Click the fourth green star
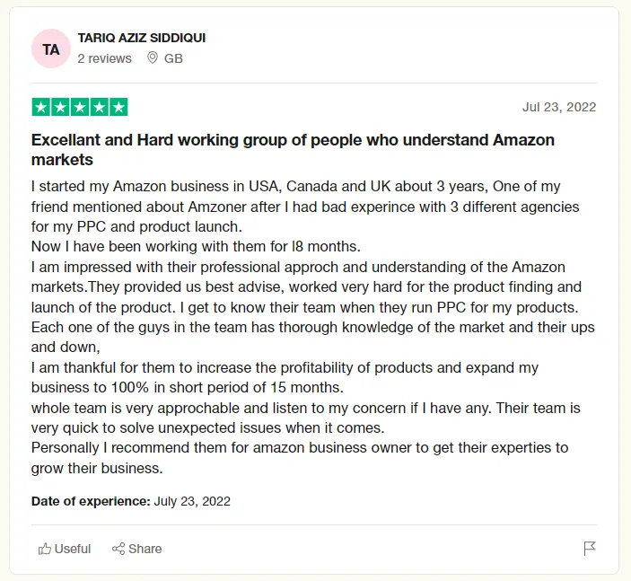This screenshot has height=581, width=631. click(99, 107)
